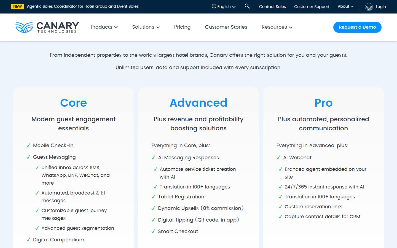The image size is (397, 248).
Task: Click 'Tablet Registration' feature text
Action: [x=181, y=197]
